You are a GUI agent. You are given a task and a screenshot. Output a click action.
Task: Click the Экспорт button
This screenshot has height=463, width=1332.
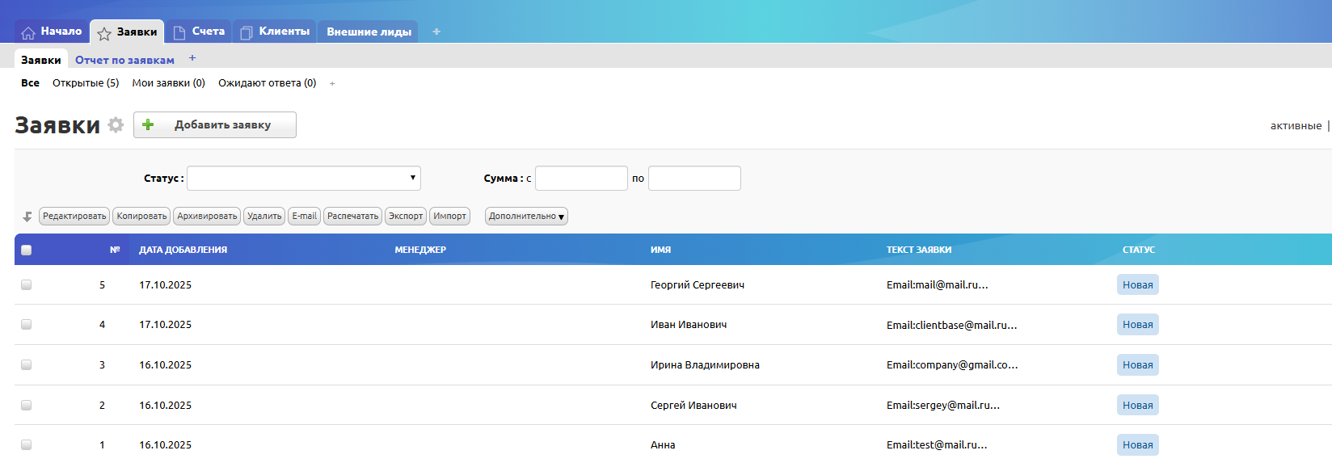tap(406, 217)
